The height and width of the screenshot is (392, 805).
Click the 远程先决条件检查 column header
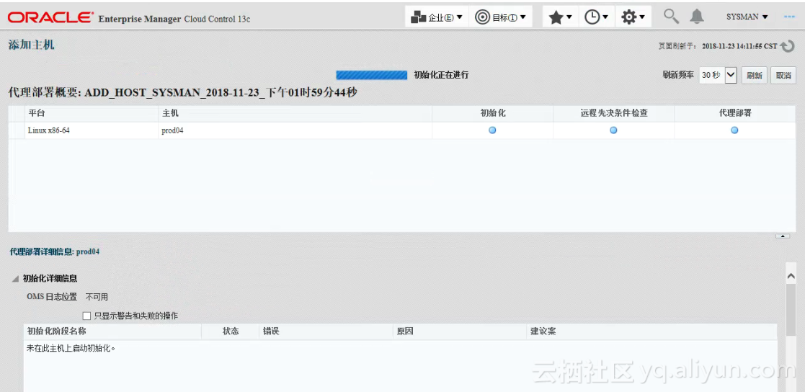pos(613,113)
